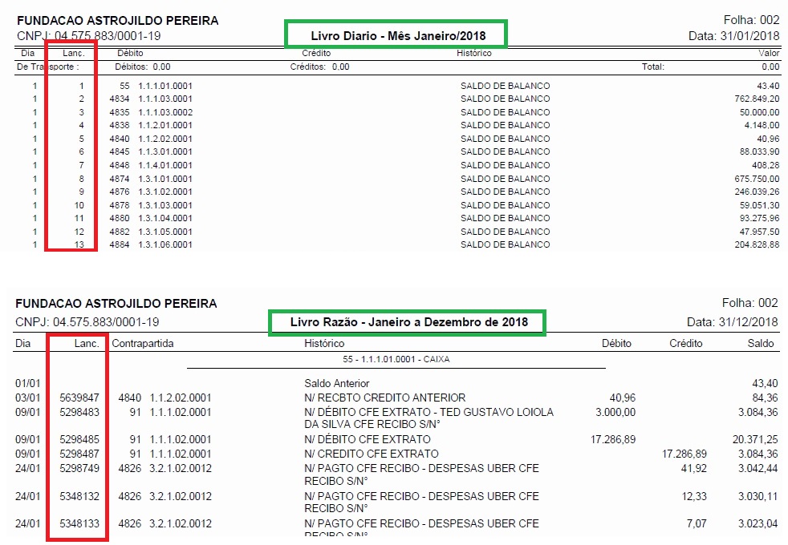Click the "N/ CREDITO CFE EXTRATO" description
This screenshot has width=788, height=545.
[372, 454]
